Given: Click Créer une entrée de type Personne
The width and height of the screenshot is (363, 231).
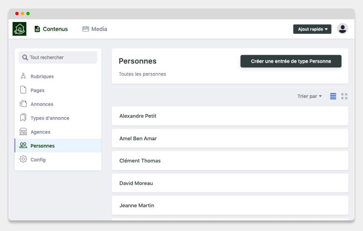Looking at the screenshot, I should pyautogui.click(x=291, y=61).
